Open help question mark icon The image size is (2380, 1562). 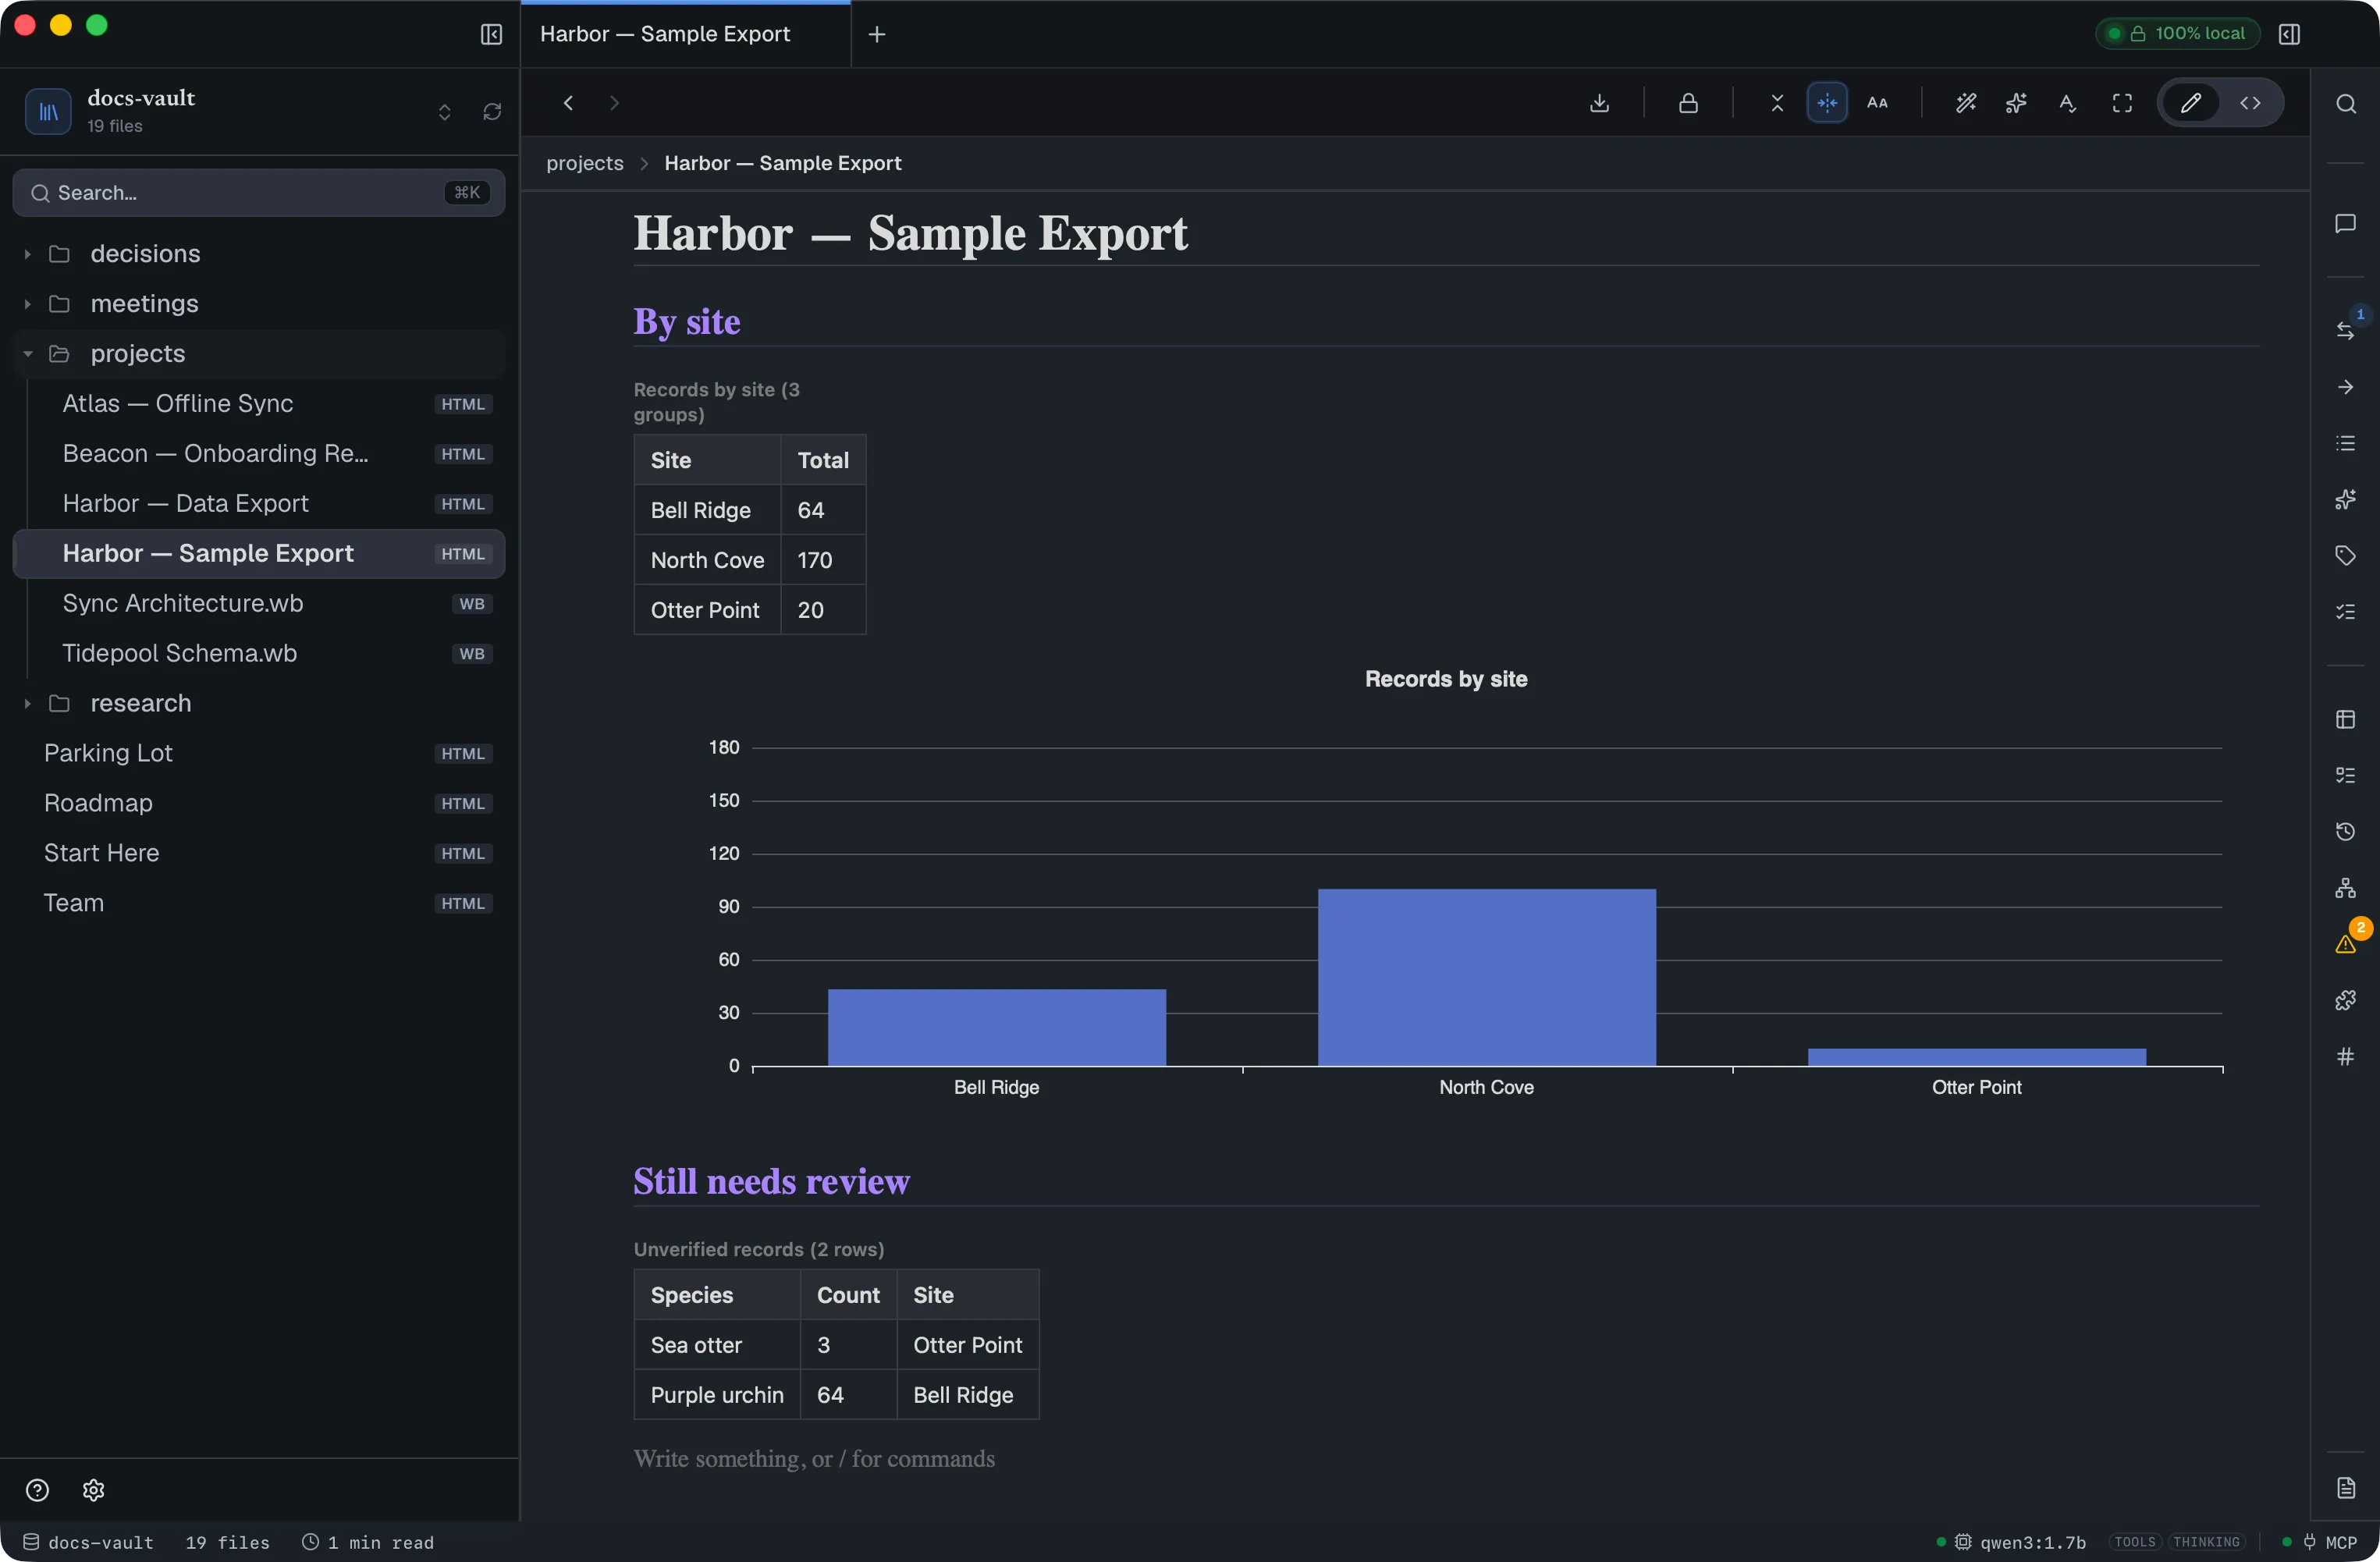(x=37, y=1490)
